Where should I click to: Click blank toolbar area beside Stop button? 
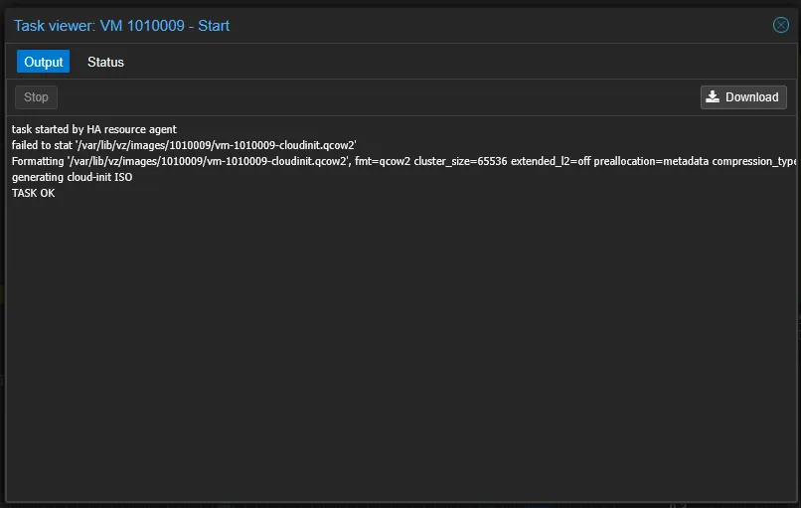click(378, 96)
